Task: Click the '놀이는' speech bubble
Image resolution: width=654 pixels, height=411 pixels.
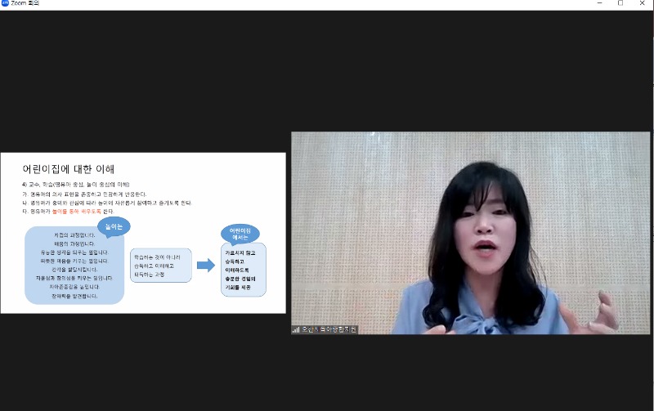Action: [114, 225]
